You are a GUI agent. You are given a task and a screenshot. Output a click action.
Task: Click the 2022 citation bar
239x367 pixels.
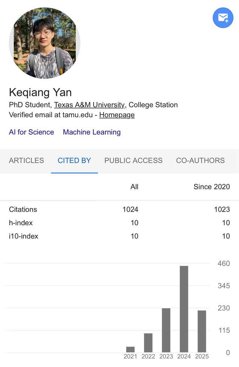tap(148, 343)
